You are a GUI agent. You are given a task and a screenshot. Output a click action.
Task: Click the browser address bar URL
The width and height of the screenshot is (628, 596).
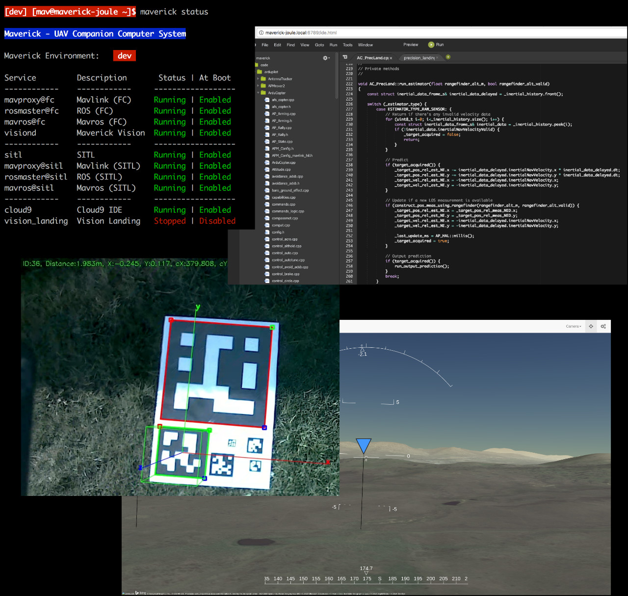(x=301, y=33)
